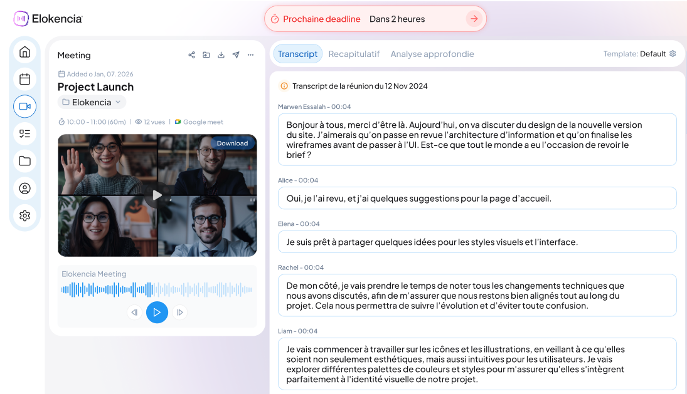
Task: Select the video meetings icon in sidebar
Action: tap(25, 106)
